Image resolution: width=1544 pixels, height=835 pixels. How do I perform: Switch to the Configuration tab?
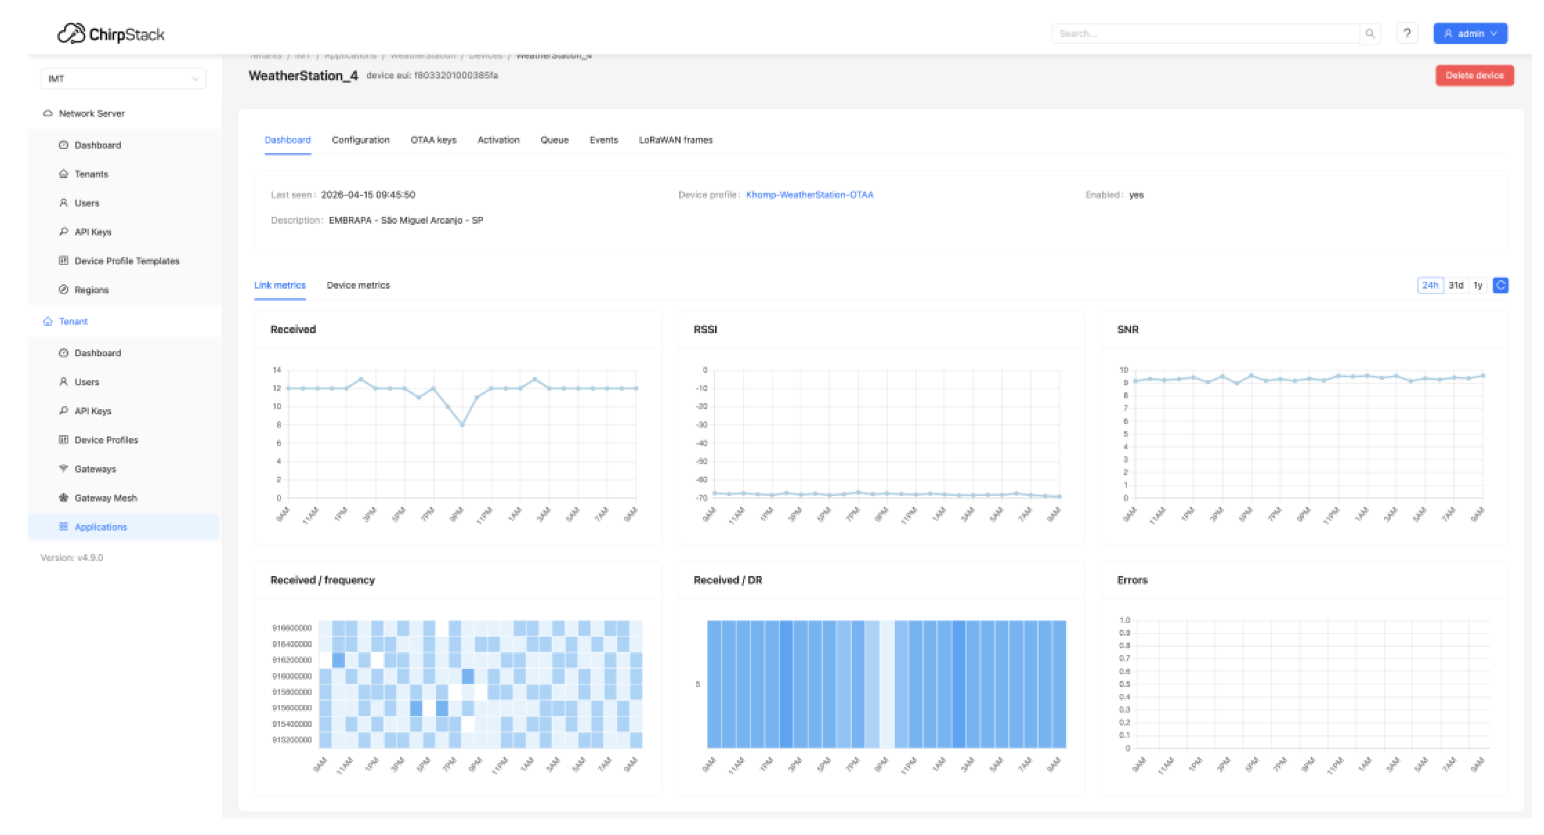361,139
